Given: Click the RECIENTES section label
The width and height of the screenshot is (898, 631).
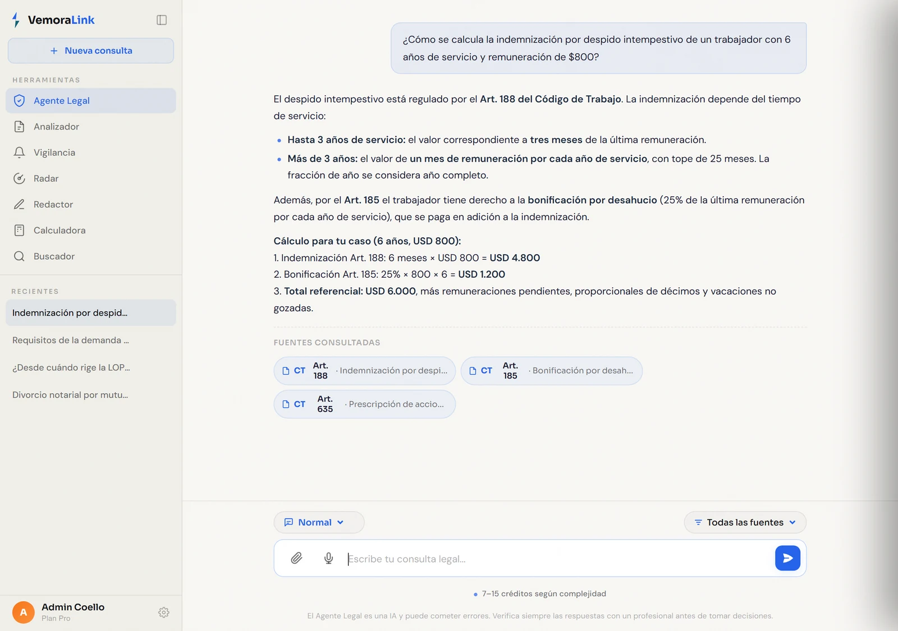Looking at the screenshot, I should coord(35,292).
